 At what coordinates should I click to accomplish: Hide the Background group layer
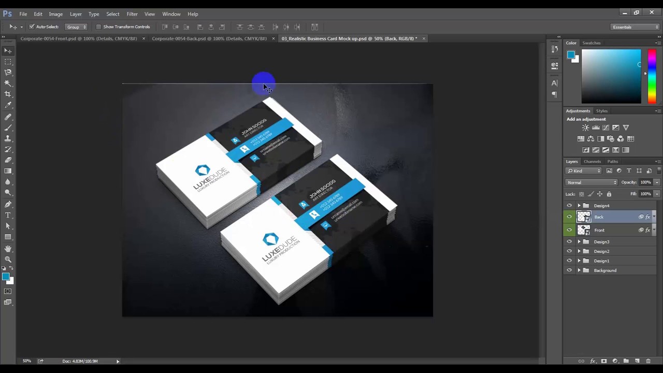tap(569, 270)
